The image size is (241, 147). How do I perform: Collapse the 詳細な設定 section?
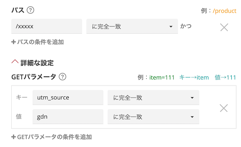[33, 63]
